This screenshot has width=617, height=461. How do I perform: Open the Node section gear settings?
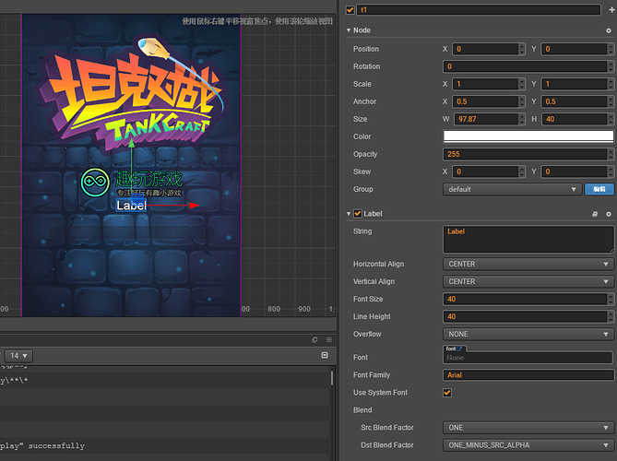[609, 30]
